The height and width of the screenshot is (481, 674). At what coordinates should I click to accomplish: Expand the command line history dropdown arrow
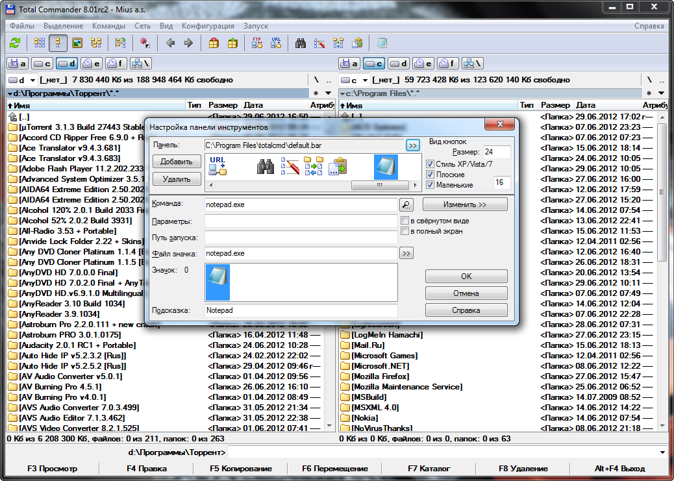coord(662,452)
